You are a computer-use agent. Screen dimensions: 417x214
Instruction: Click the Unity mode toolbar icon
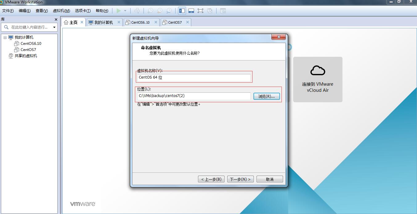210,11
